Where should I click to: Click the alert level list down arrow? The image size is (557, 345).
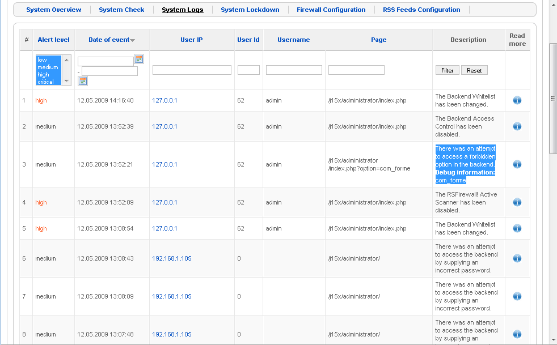pyautogui.click(x=66, y=81)
